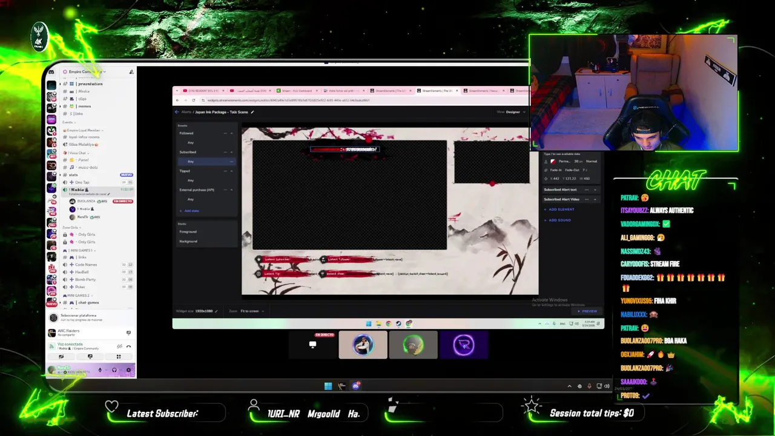This screenshot has height=436, width=775.
Task: Reload the browser page
Action: 194,101
